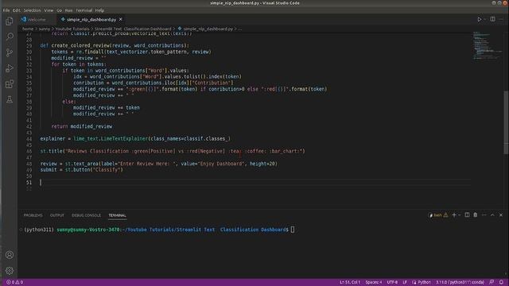This screenshot has width=509, height=286.
Task: Switch to the Debug Console panel tab
Action: [x=86, y=215]
